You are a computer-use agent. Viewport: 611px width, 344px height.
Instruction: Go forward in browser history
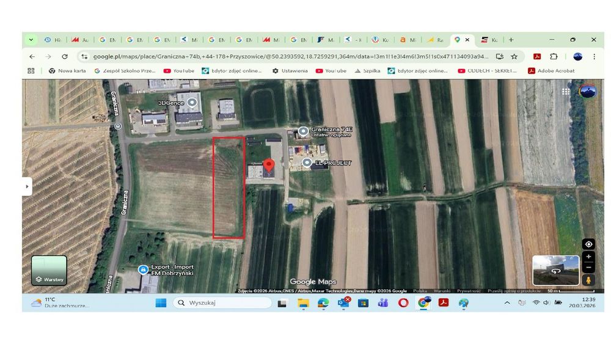click(48, 56)
